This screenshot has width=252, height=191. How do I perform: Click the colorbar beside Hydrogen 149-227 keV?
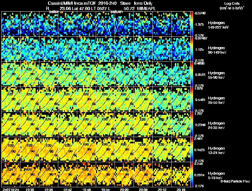tap(192, 24)
